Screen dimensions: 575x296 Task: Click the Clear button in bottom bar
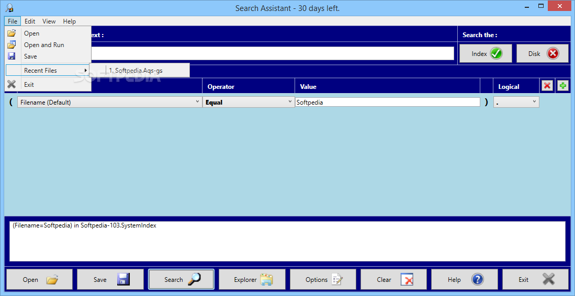(x=394, y=280)
